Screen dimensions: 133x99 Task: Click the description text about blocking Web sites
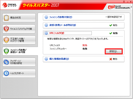click(x=78, y=39)
